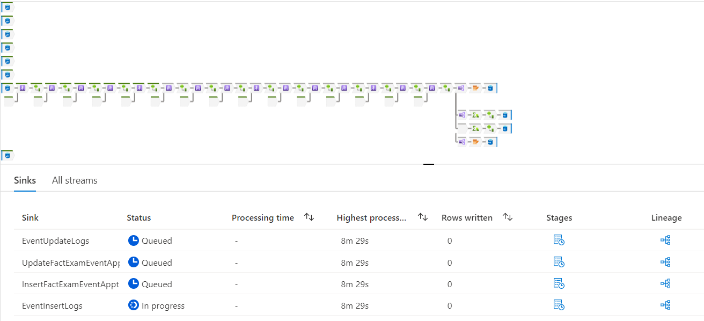The width and height of the screenshot is (704, 321).
Task: Open Stages for EventUpdateLogs sink
Action: click(x=559, y=240)
